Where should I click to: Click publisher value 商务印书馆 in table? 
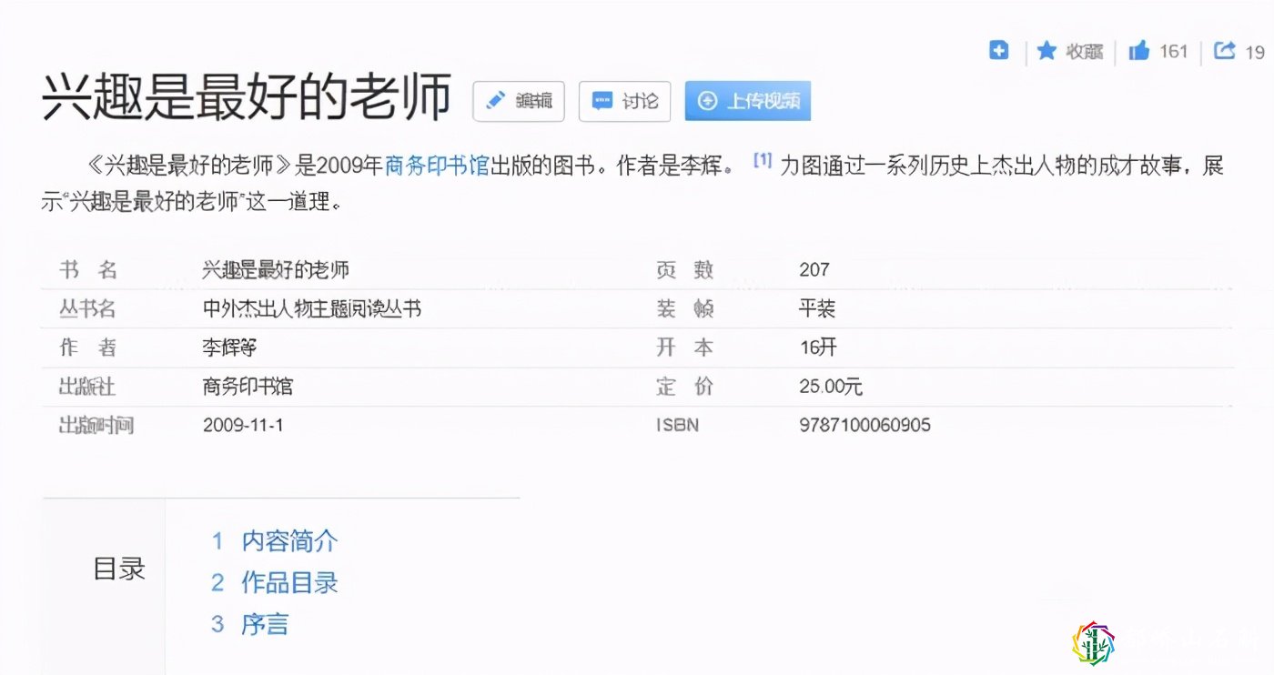pyautogui.click(x=248, y=388)
